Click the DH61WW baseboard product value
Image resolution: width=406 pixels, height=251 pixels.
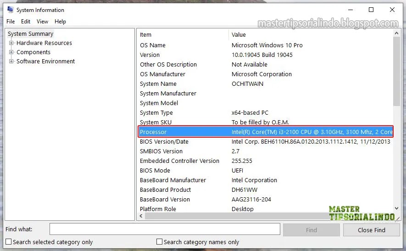click(x=245, y=190)
